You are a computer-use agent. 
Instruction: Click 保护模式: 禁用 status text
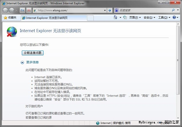point(122,123)
